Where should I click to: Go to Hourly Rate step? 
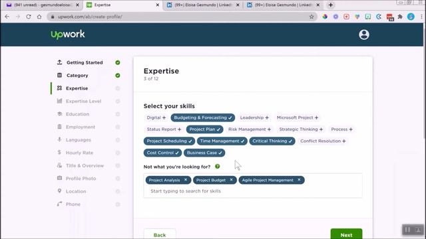79,153
